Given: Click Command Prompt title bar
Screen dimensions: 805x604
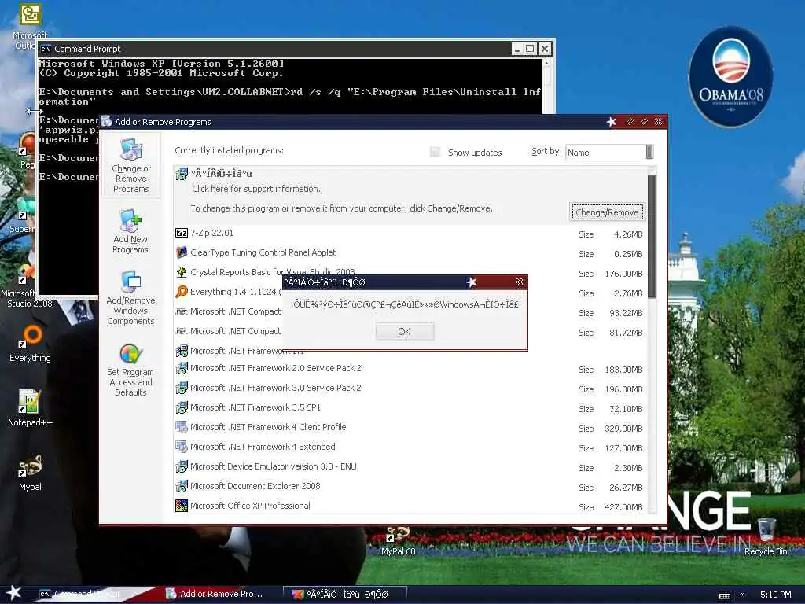Looking at the screenshot, I should pyautogui.click(x=278, y=49).
